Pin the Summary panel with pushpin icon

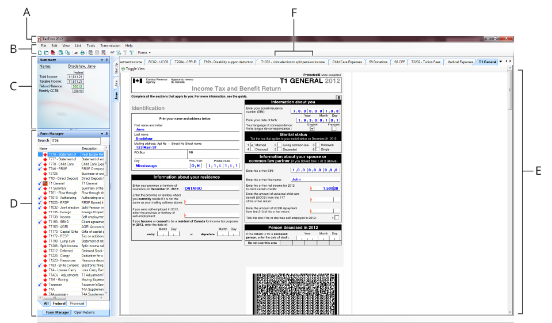[x=106, y=60]
